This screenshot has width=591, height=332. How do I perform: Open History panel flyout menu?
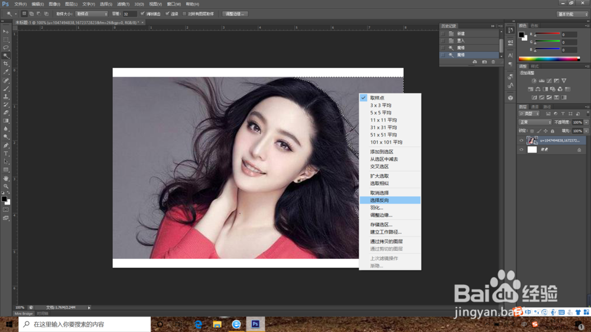[x=501, y=26]
